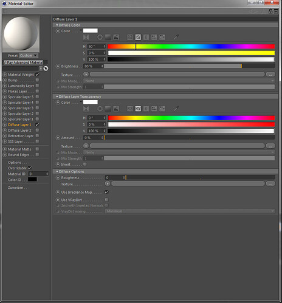Open color mixer icon in Diffuse Color
Viewport: 282px width, 303px height.
coord(154,37)
